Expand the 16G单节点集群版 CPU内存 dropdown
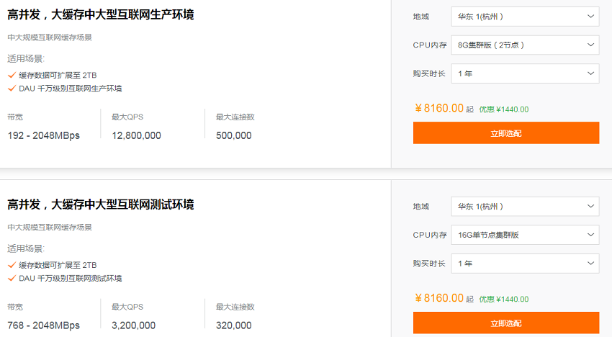 pyautogui.click(x=525, y=235)
